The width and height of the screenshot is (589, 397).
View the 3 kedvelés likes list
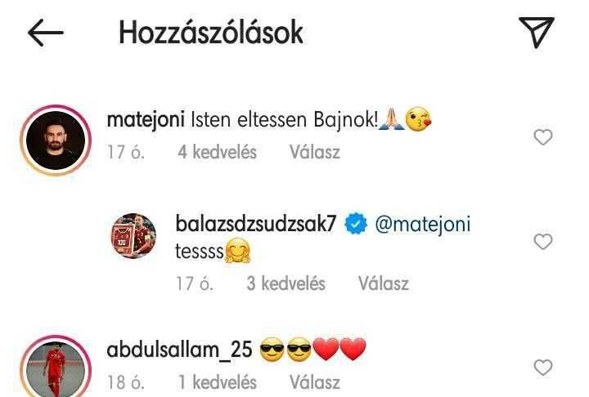tap(286, 283)
